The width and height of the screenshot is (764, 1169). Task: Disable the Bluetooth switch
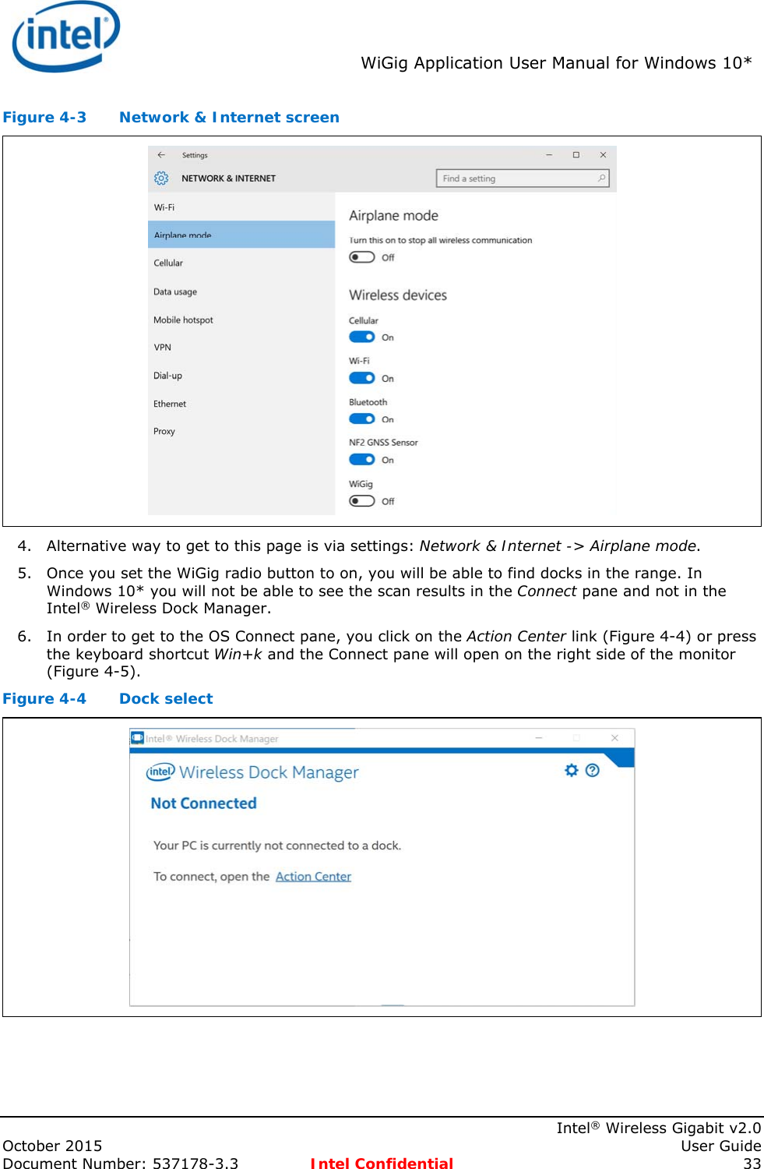(x=361, y=419)
